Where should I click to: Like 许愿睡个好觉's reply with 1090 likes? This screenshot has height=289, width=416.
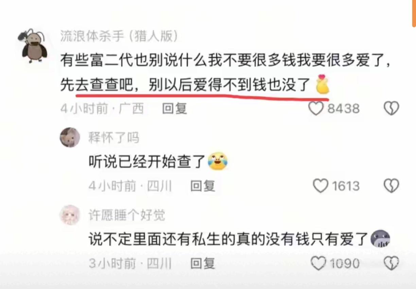tap(318, 263)
